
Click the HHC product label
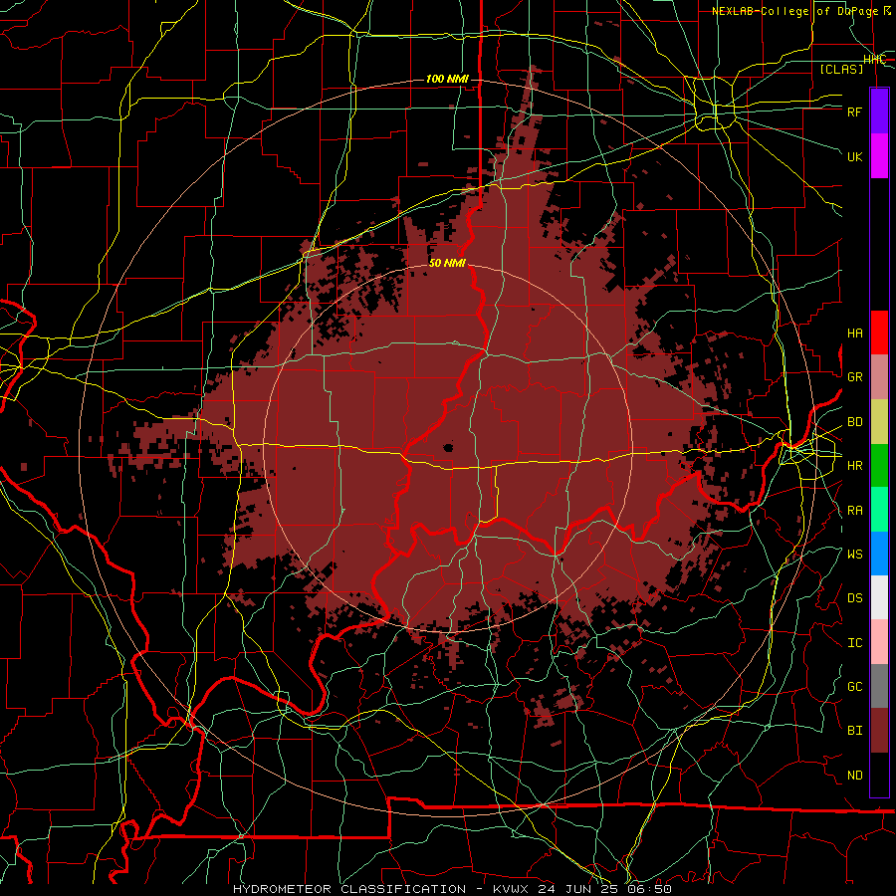pos(874,60)
